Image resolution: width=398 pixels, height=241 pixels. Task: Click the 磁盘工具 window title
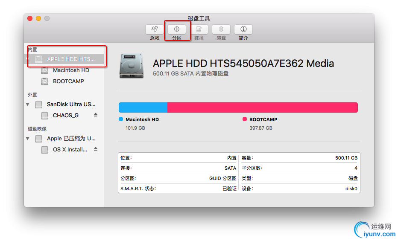(x=199, y=18)
